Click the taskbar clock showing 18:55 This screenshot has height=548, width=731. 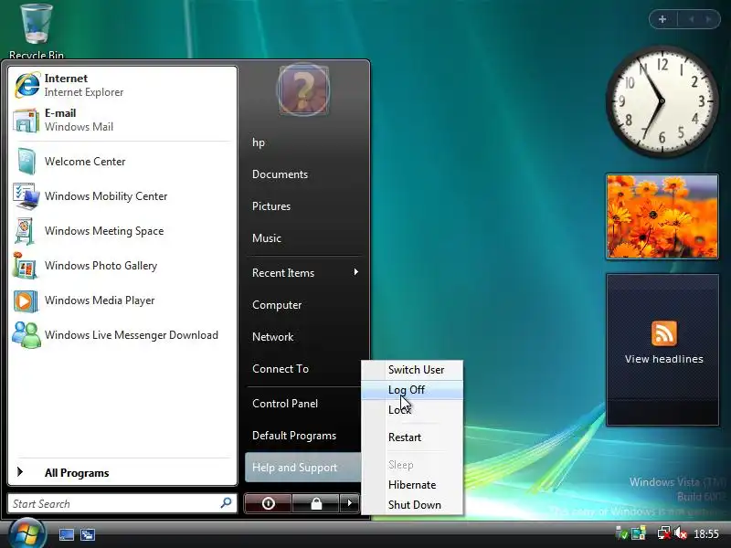tap(706, 533)
